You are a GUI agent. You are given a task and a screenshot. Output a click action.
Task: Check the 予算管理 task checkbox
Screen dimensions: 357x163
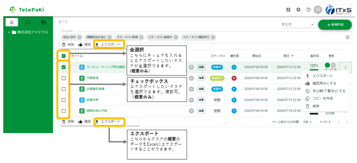(63, 78)
